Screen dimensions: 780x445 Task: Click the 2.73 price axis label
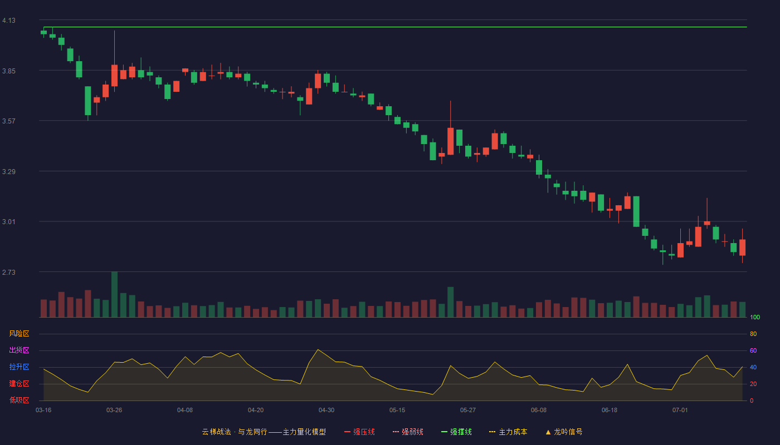coord(9,273)
